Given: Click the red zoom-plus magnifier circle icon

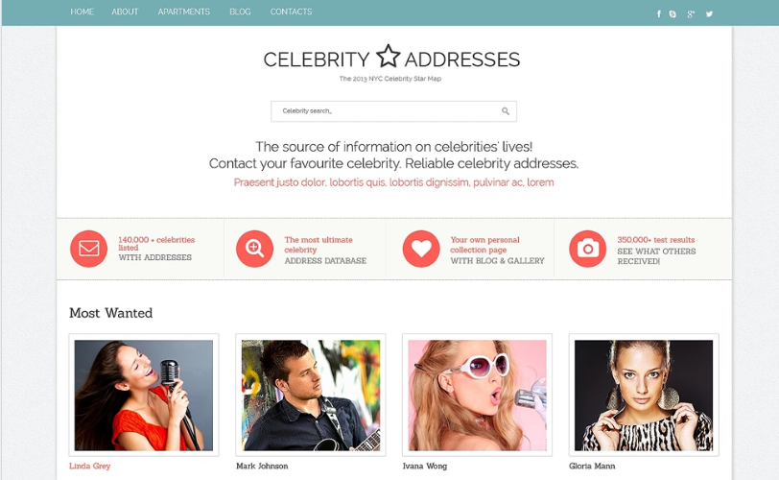Looking at the screenshot, I should (254, 249).
